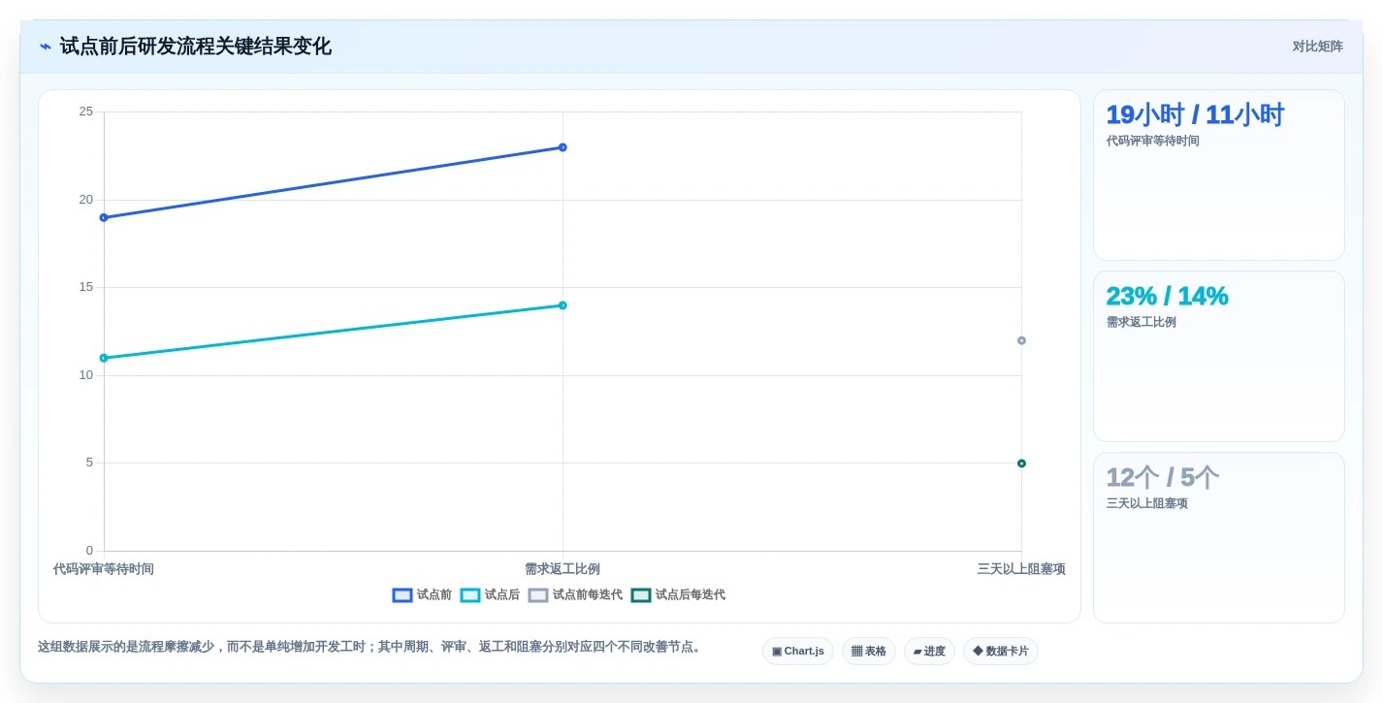Open the 19小时 / 11小时 stat card
1383x703 pixels.
[1219, 176]
